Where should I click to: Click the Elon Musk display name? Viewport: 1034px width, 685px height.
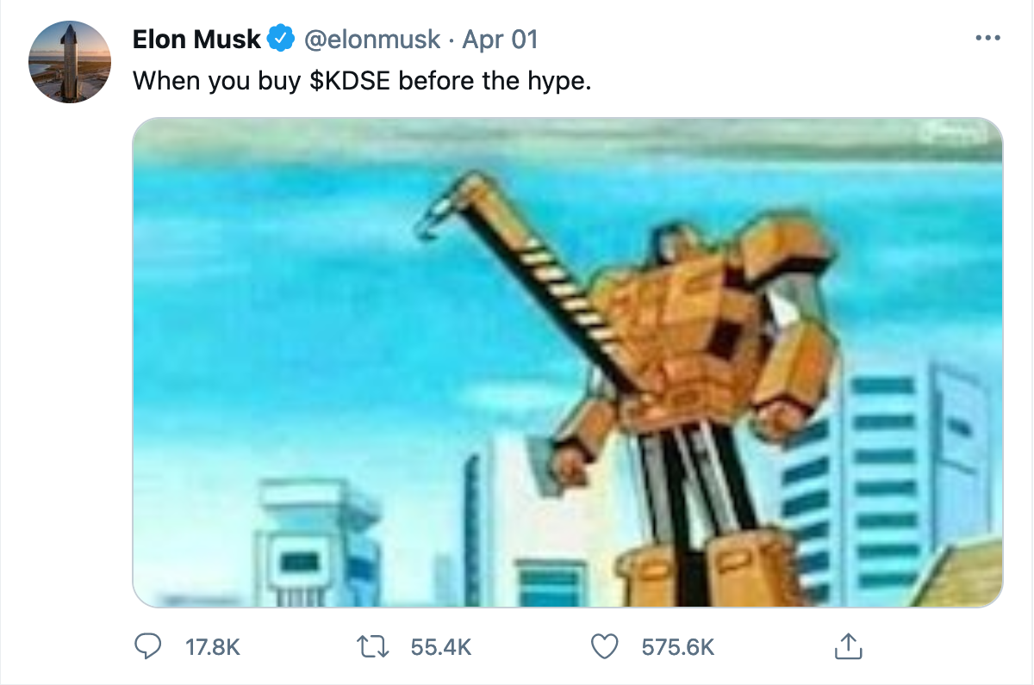(x=196, y=40)
